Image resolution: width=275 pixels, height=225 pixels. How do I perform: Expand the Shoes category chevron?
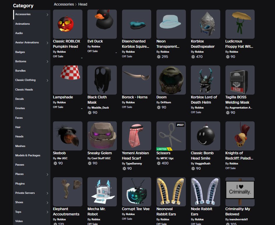47,202
